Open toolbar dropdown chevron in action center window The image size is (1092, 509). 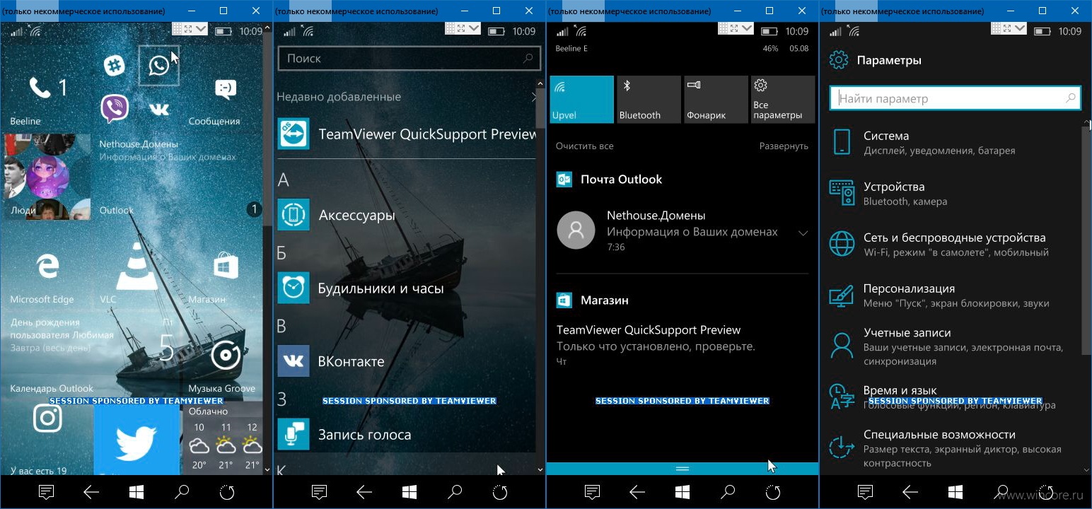746,28
